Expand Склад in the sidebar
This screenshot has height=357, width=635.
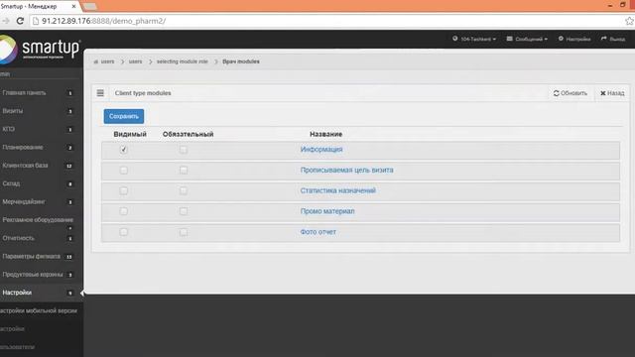pyautogui.click(x=39, y=183)
